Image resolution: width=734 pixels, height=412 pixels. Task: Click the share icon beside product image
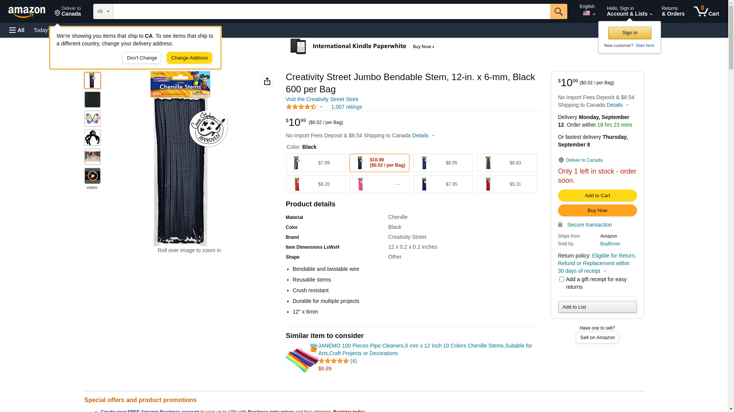tap(267, 81)
